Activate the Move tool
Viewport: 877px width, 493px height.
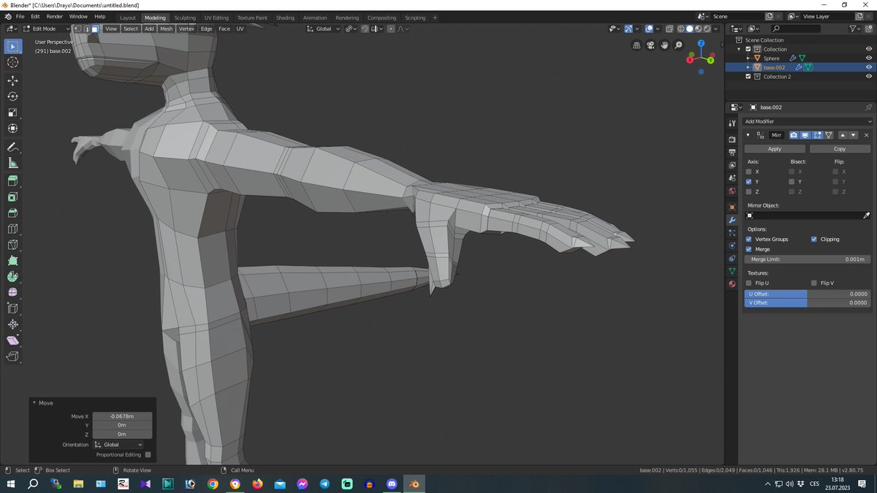tap(12, 80)
